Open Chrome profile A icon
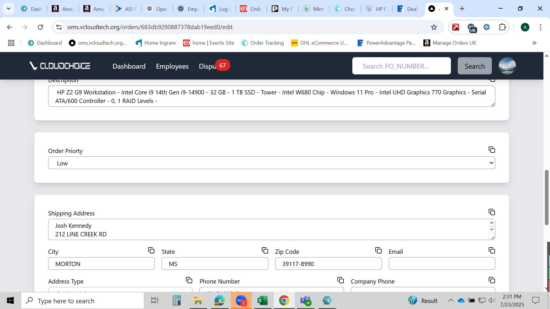 point(525,27)
